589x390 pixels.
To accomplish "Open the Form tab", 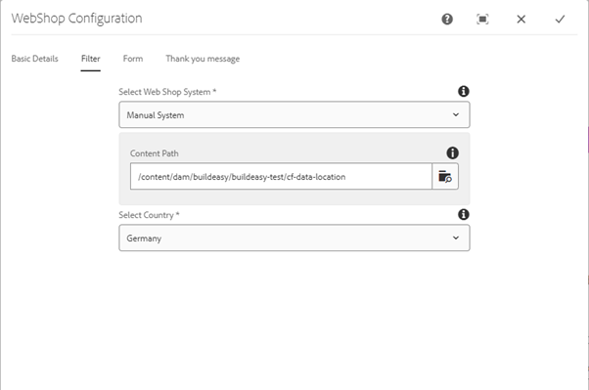I will pyautogui.click(x=133, y=59).
